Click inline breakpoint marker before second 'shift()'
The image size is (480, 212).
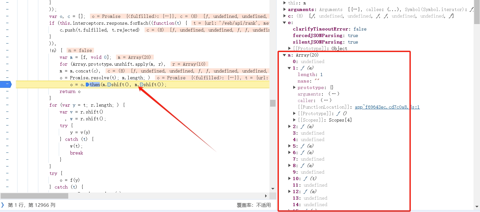[x=142, y=85]
